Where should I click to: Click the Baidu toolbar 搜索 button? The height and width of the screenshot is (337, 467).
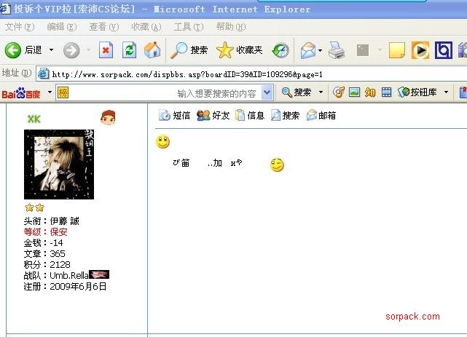[x=297, y=92]
